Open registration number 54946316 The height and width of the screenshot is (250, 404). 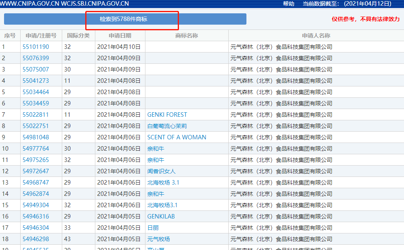point(36,217)
